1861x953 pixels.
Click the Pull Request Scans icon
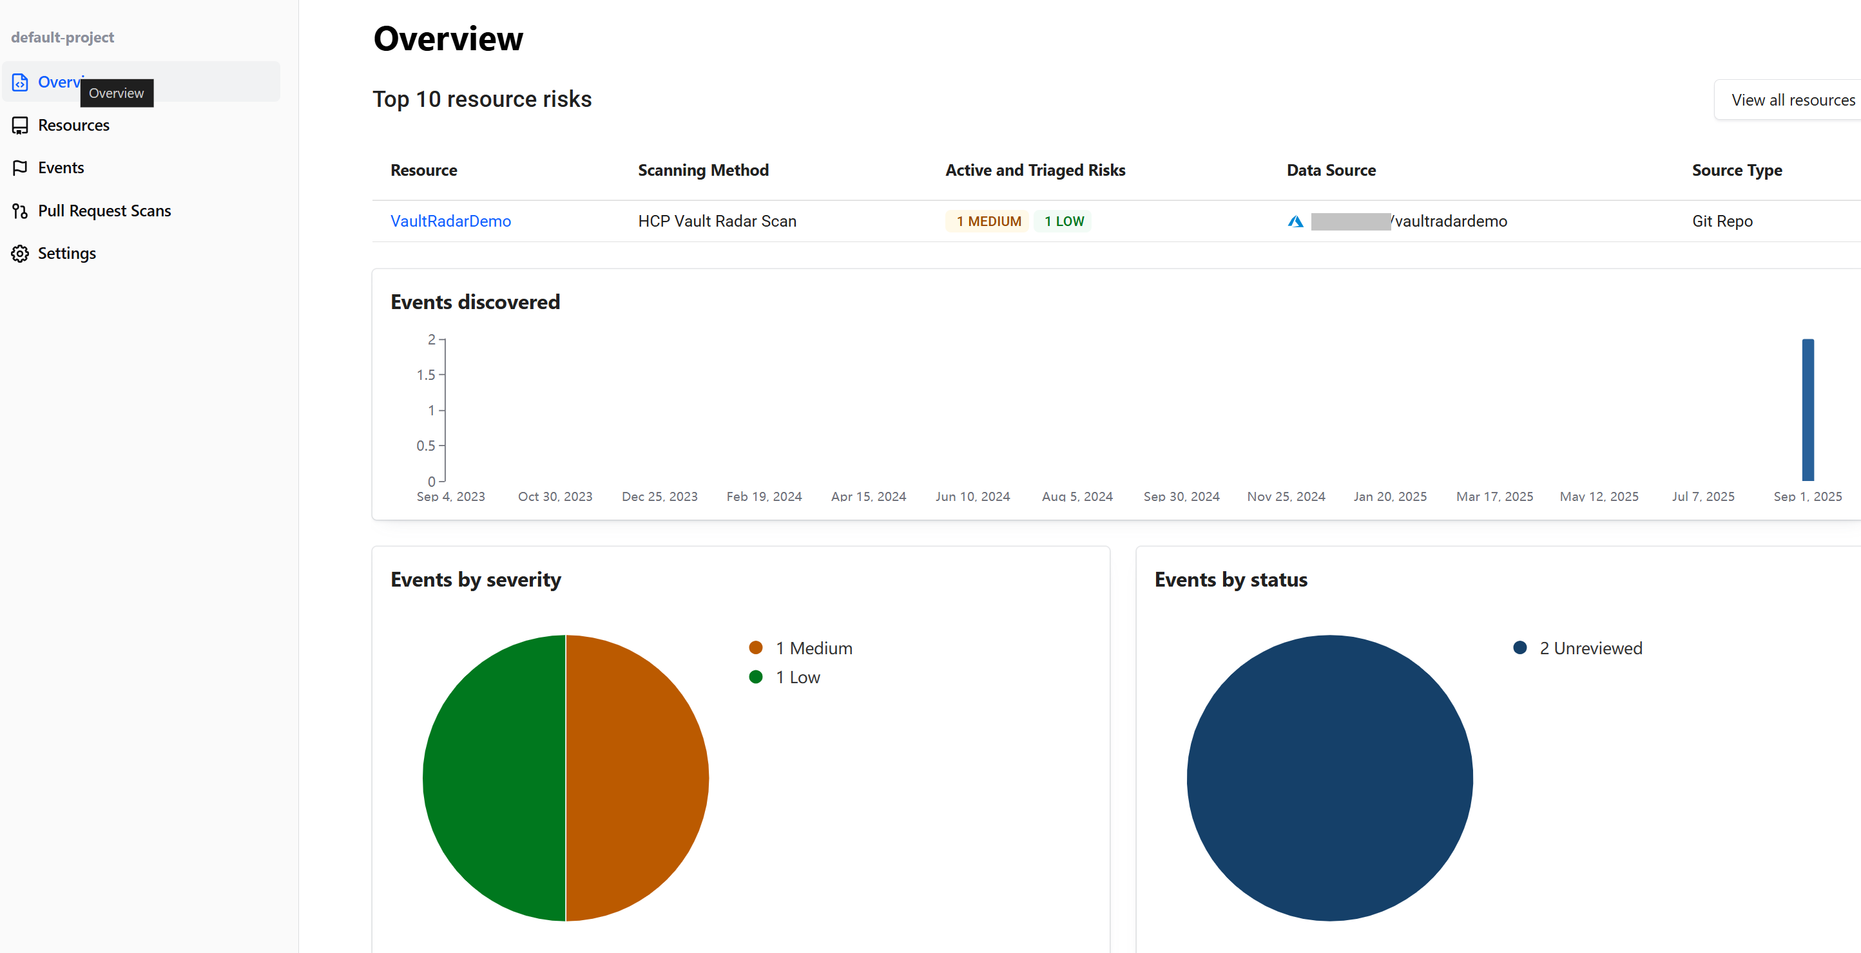(x=20, y=211)
